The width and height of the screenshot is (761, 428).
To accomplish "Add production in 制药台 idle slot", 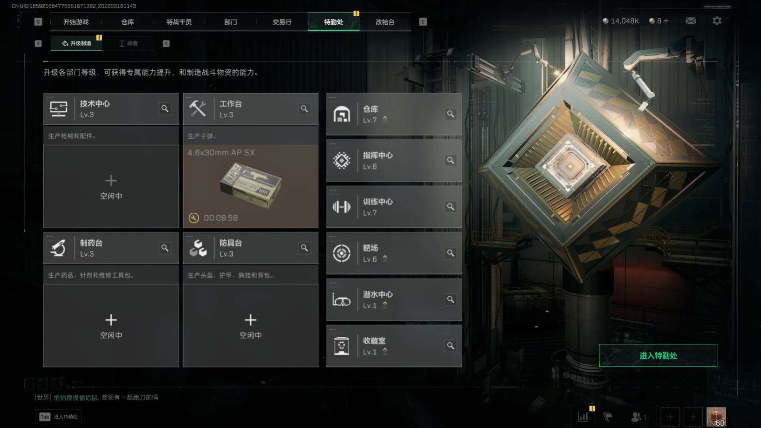I will (111, 326).
